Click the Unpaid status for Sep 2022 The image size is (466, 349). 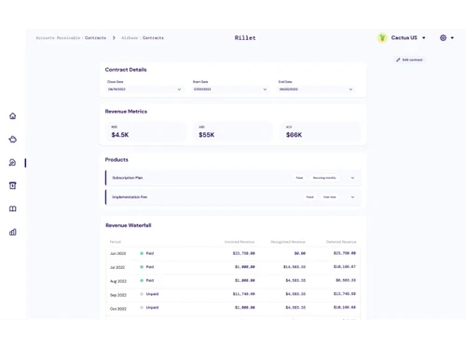tap(149, 294)
